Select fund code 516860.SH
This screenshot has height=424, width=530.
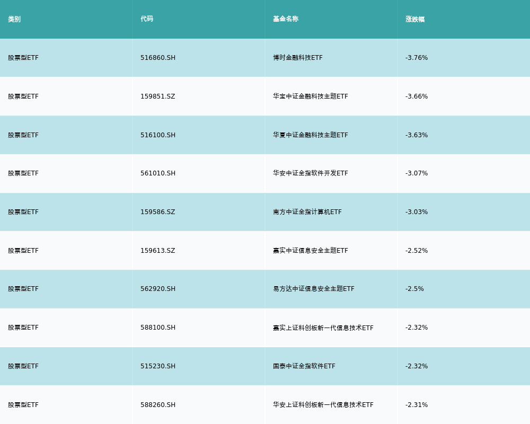158,58
